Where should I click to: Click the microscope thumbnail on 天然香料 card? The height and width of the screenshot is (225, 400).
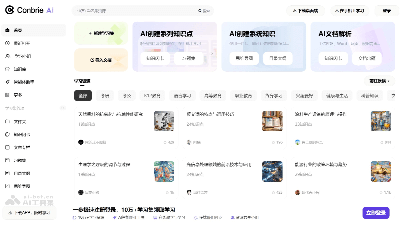click(164, 121)
